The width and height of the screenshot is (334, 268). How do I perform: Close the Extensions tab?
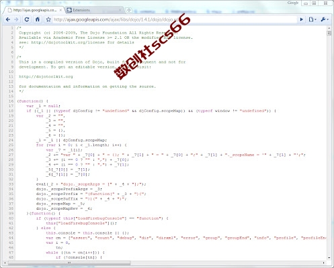120,10
